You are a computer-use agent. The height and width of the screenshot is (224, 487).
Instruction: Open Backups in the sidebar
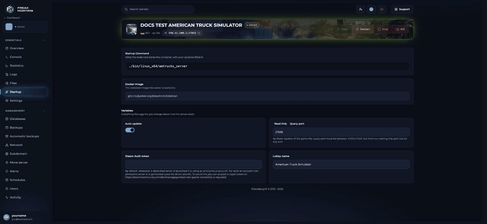coord(25,128)
